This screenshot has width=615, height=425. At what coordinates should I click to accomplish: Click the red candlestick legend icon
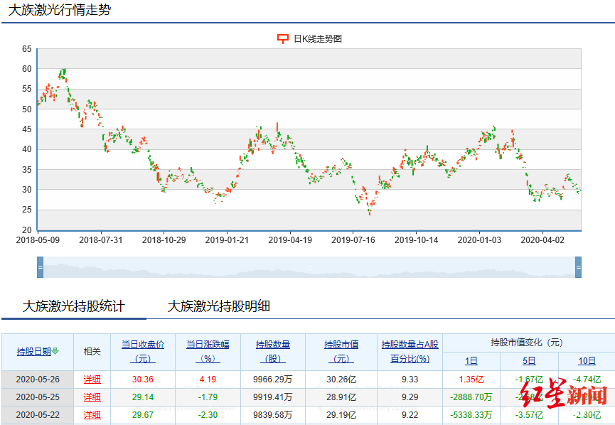pos(283,39)
